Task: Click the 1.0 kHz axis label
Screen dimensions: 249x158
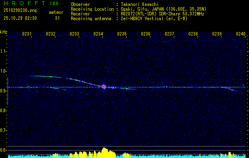Action: click(3, 71)
